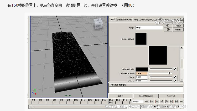
Task: Click the U Wave value field
Action: click(x=142, y=77)
